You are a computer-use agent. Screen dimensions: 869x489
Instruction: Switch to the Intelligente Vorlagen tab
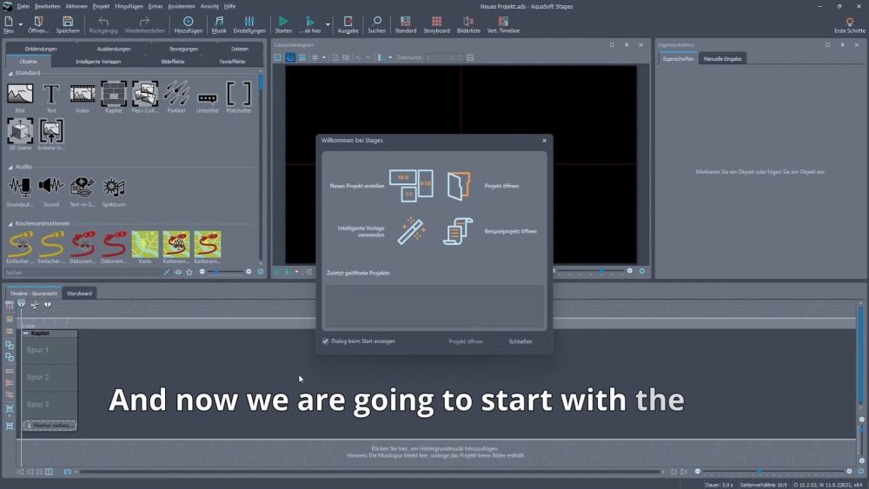(98, 62)
